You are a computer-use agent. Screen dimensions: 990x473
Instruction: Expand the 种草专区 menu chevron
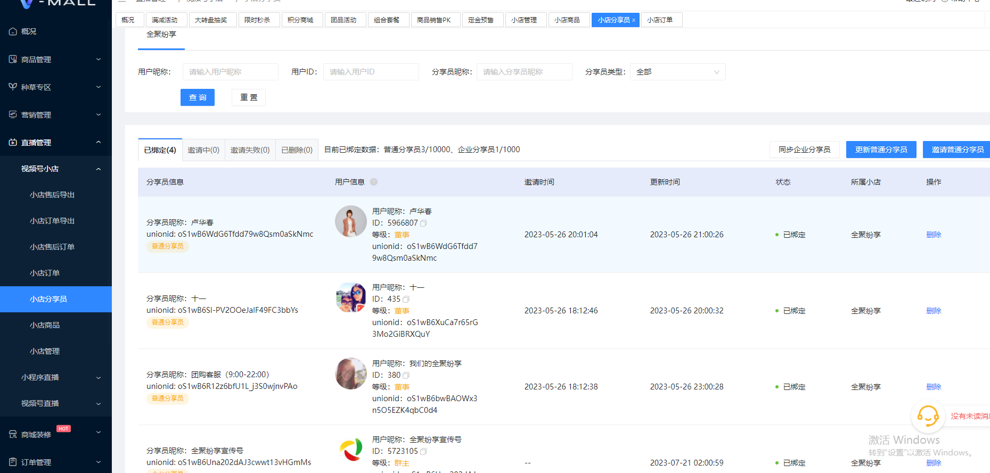(99, 87)
